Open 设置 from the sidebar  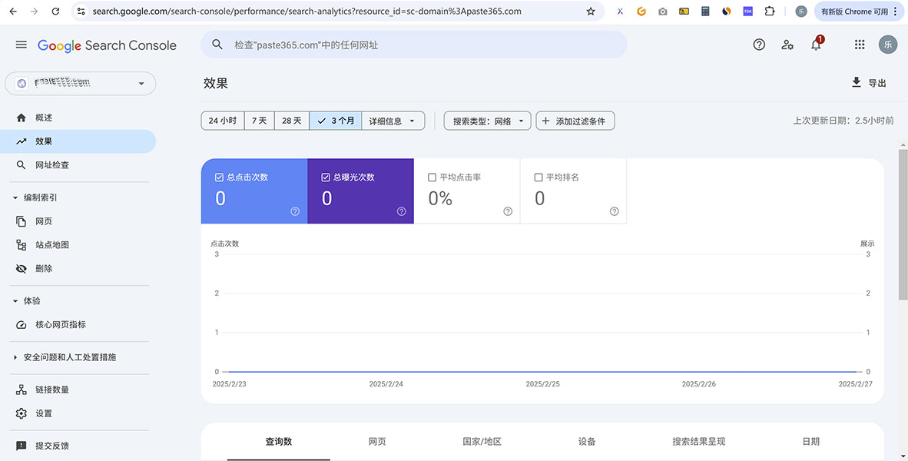tap(44, 413)
